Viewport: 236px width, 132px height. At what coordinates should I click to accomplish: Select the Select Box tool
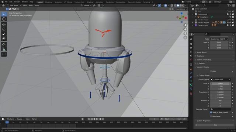[4, 14]
